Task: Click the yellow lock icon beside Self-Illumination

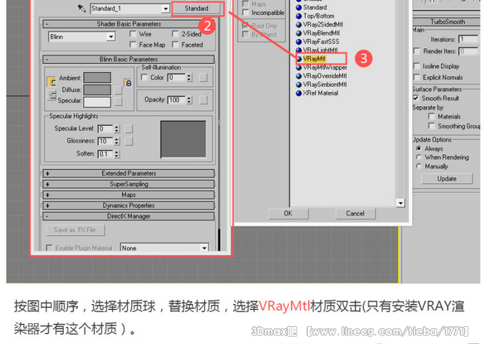Action: (x=128, y=83)
